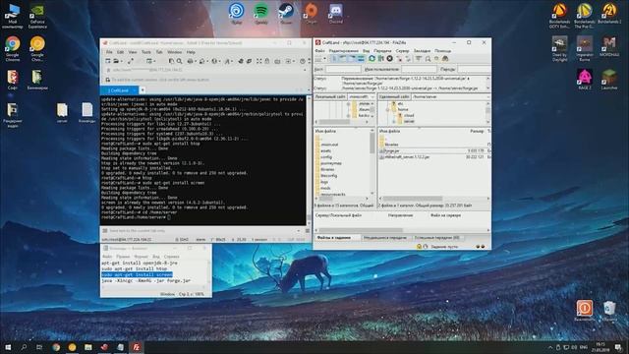629x354 pixels.
Task: Click Xshell New session toolbar icon
Action: coord(107,61)
